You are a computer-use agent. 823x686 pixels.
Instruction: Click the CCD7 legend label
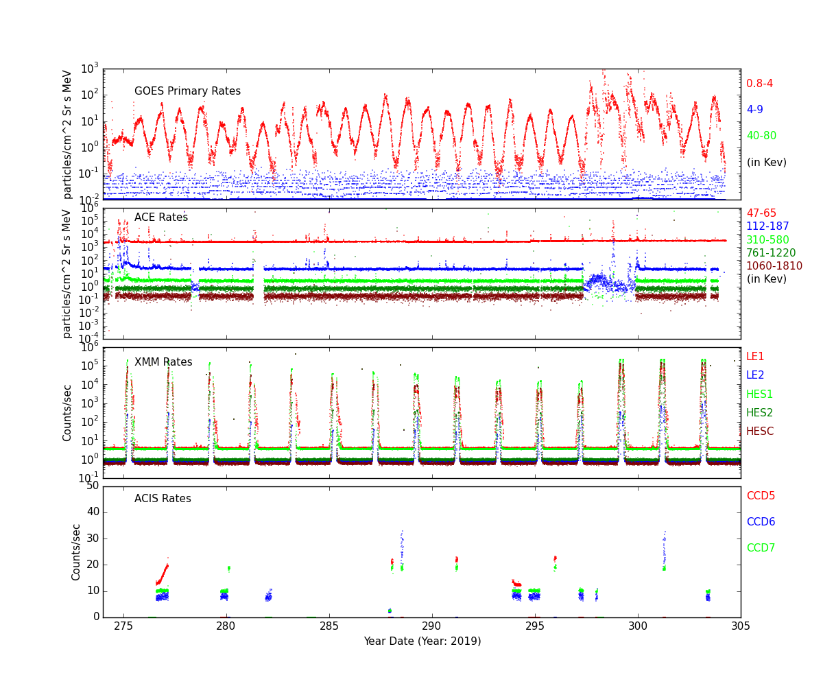[761, 548]
